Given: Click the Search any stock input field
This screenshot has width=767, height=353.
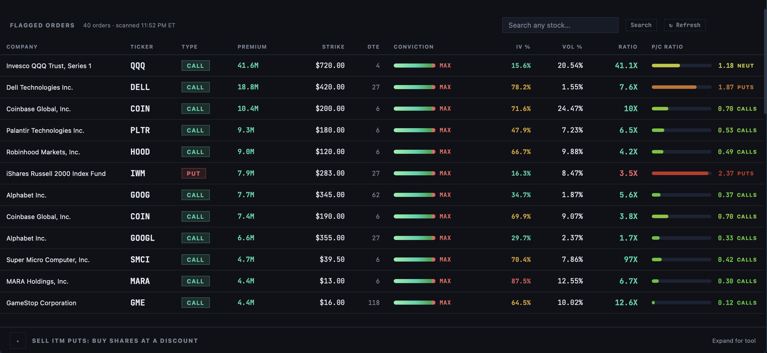Looking at the screenshot, I should 560,25.
